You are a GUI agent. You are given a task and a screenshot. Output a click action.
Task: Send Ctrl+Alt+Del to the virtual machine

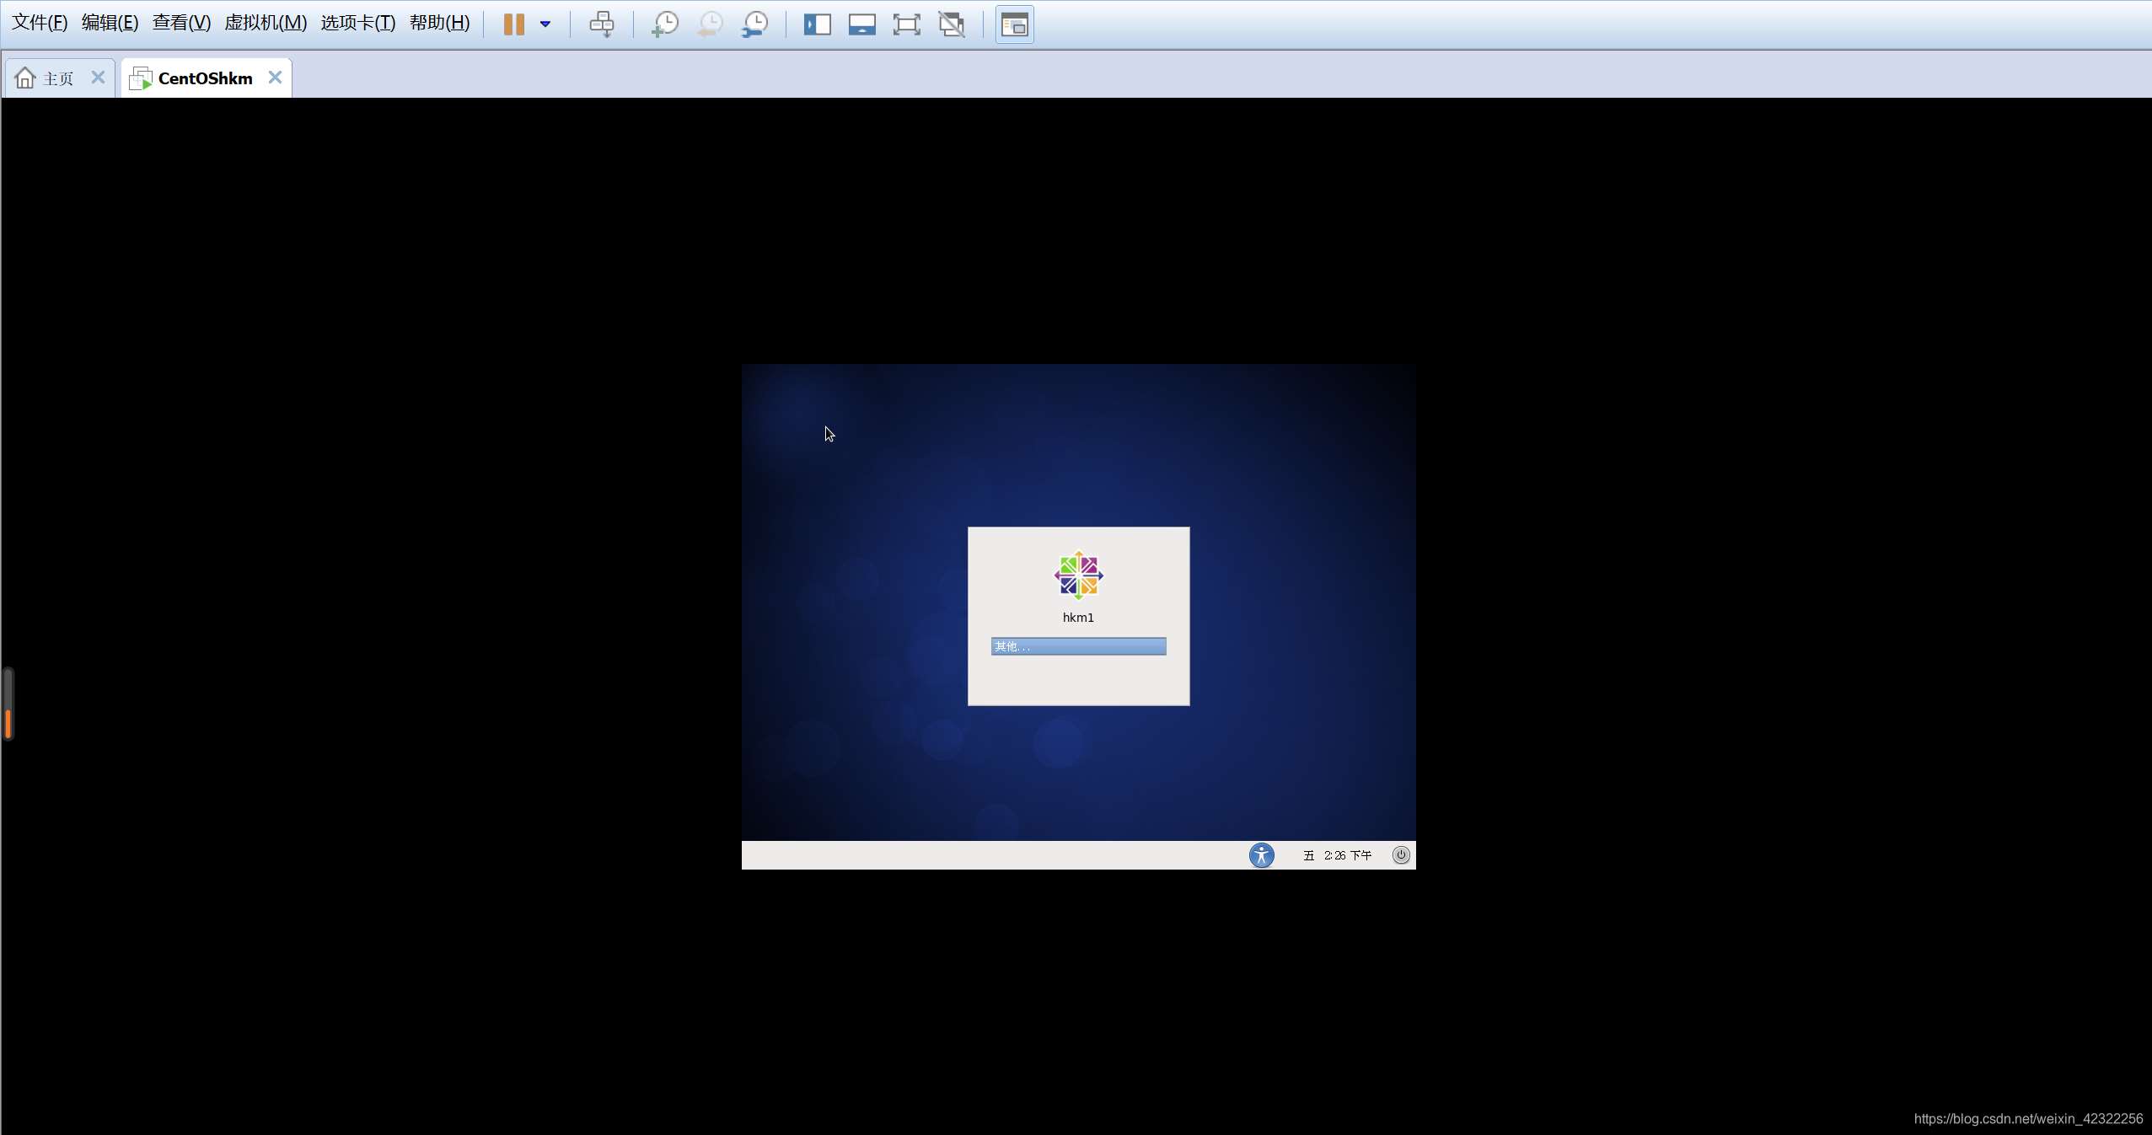click(x=602, y=24)
